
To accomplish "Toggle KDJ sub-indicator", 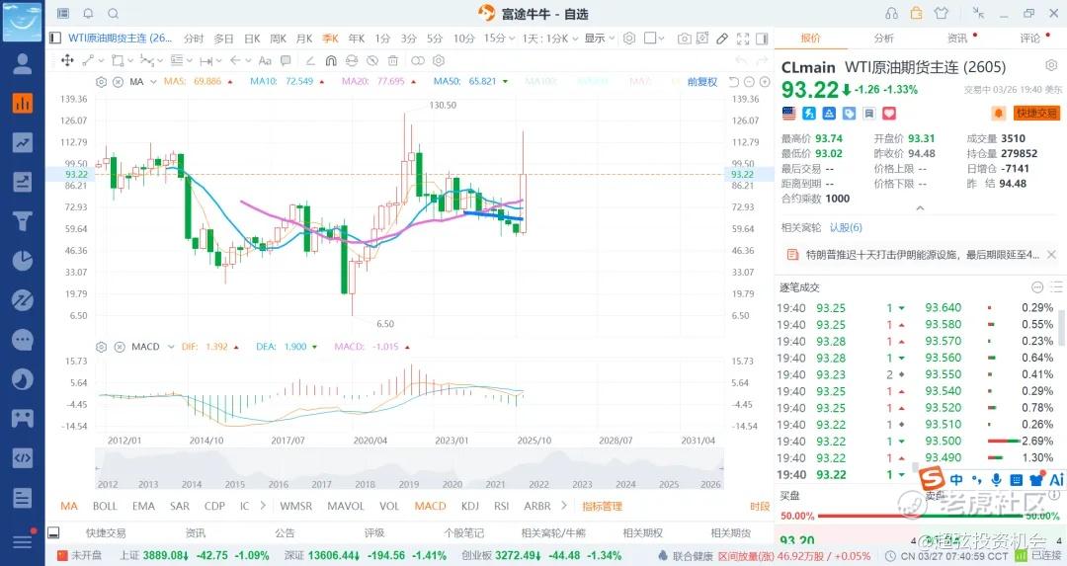I will tap(470, 506).
